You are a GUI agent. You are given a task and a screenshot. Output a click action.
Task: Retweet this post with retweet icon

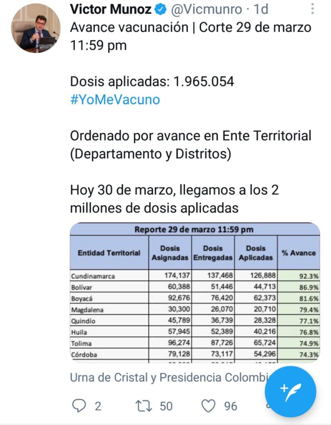(144, 405)
